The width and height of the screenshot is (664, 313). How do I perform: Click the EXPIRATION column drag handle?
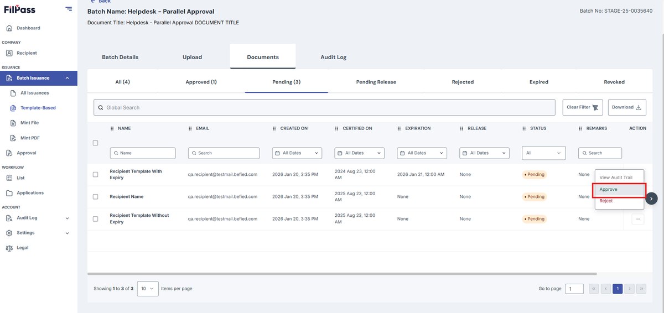pyautogui.click(x=400, y=128)
